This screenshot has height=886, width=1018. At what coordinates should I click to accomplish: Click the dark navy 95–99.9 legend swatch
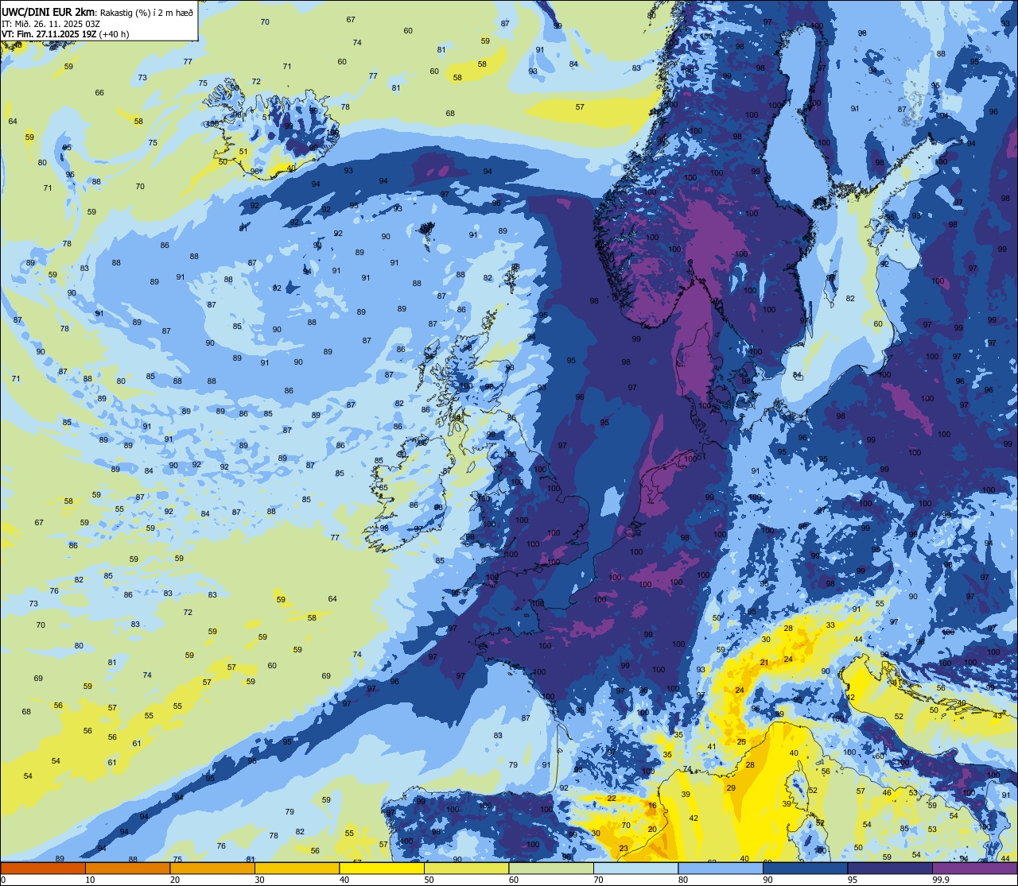[890, 868]
